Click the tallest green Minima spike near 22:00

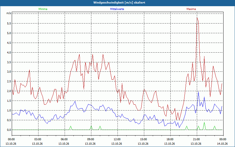[x=204, y=122]
